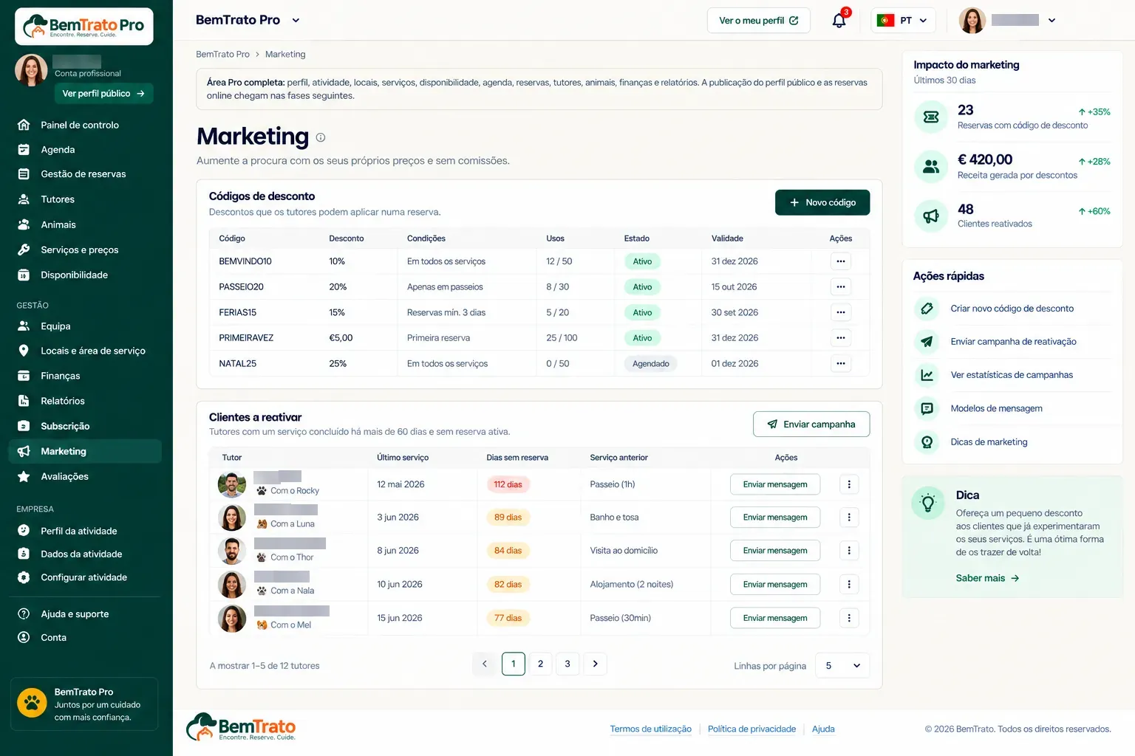This screenshot has width=1135, height=756.
Task: Click the wrench icon for Serviços e preços
Action: (24, 250)
